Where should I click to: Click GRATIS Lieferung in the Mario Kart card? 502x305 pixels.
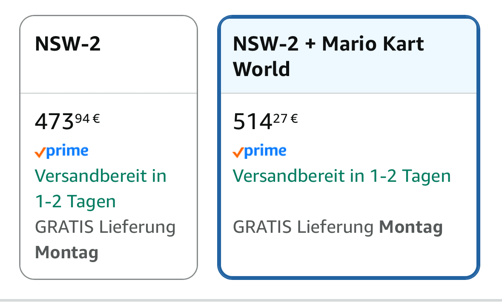pyautogui.click(x=303, y=227)
